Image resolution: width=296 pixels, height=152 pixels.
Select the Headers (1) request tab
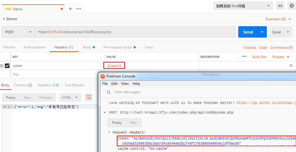point(63,47)
